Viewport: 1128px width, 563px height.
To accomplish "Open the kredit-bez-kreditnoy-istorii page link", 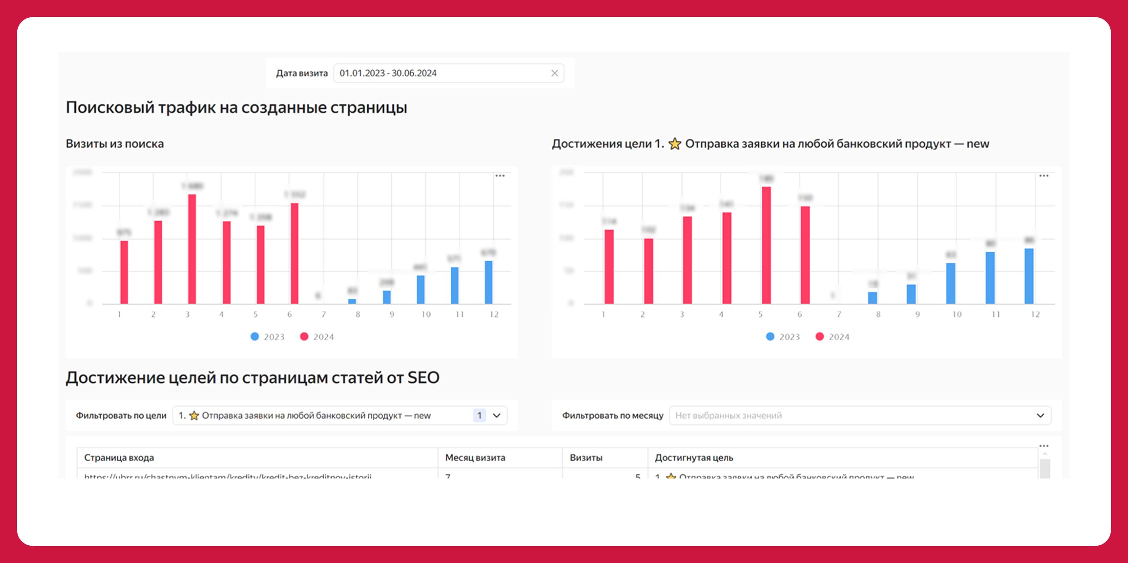I will [x=228, y=476].
